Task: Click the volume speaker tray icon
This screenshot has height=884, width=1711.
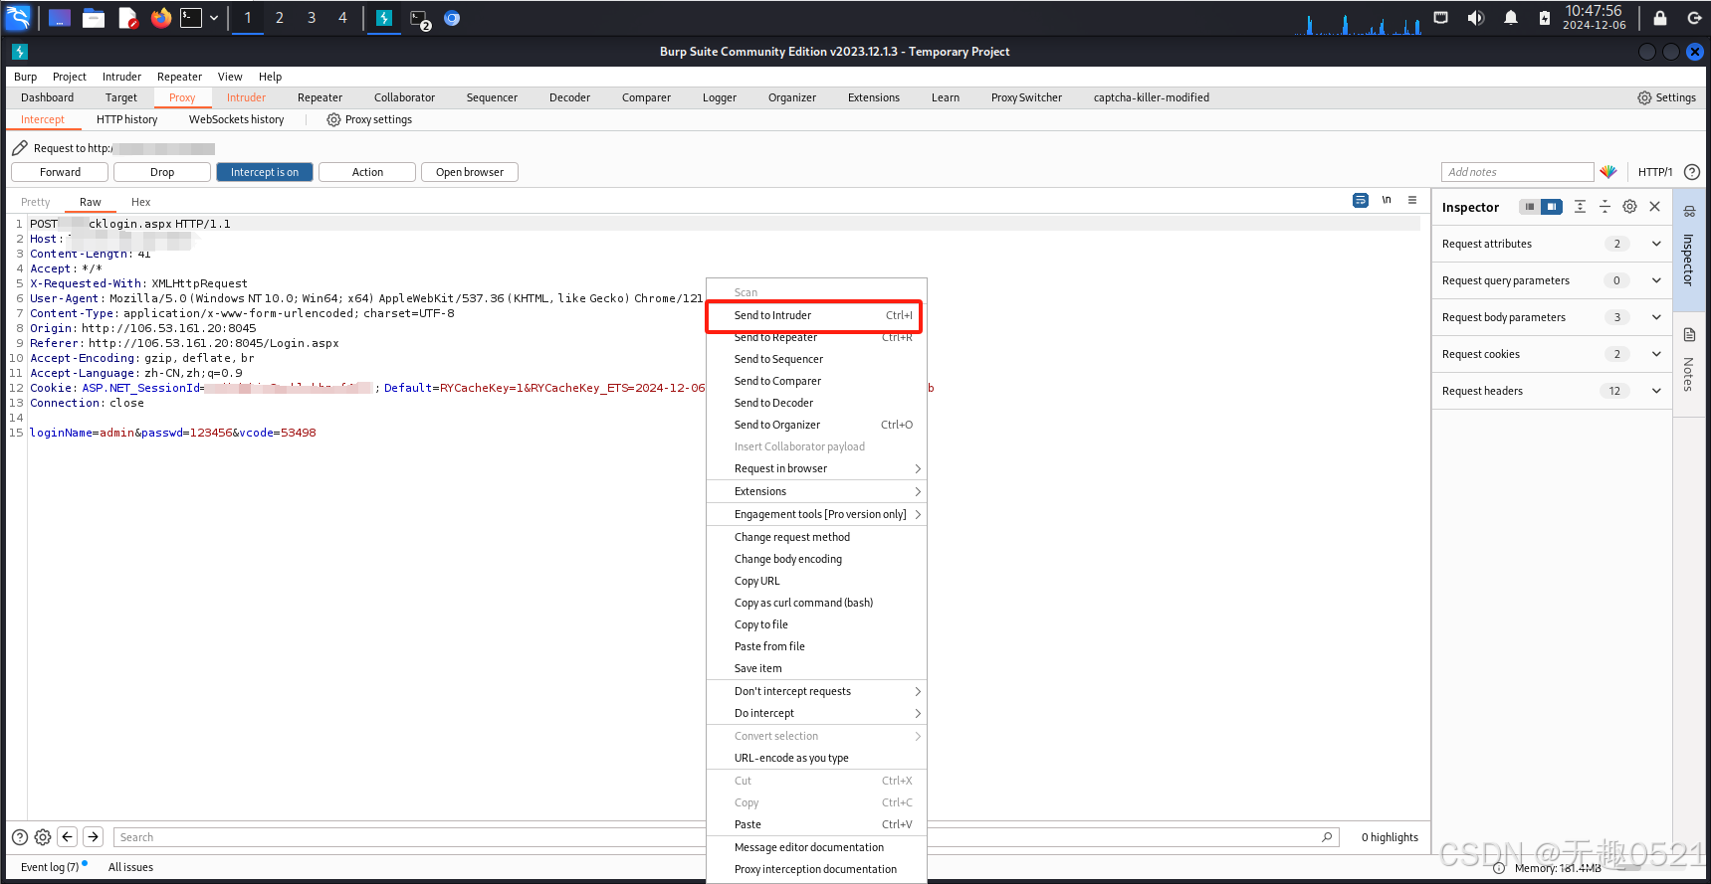Action: coord(1476,18)
